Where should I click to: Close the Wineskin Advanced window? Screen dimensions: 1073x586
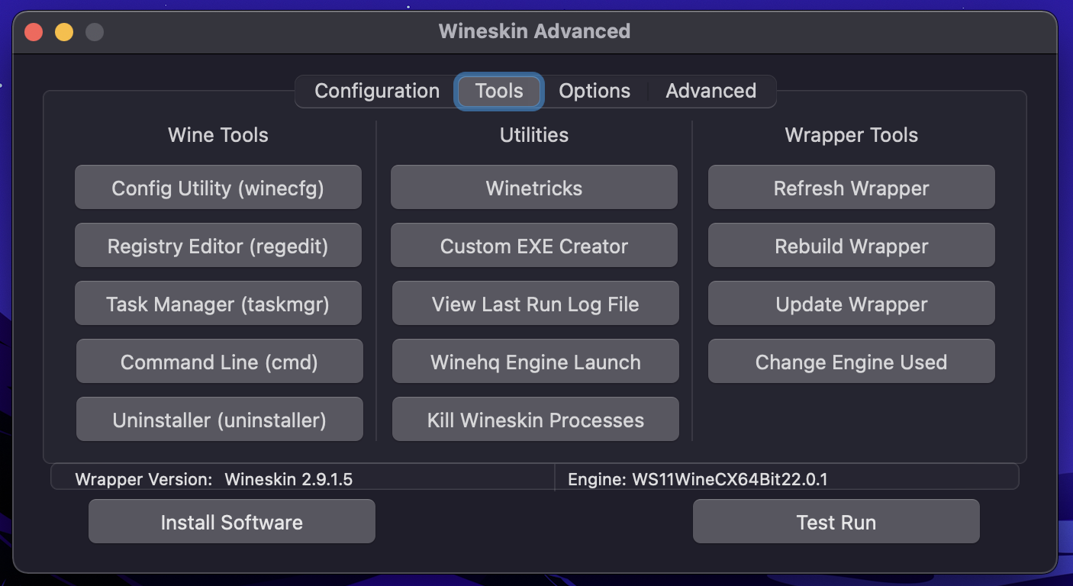point(34,32)
